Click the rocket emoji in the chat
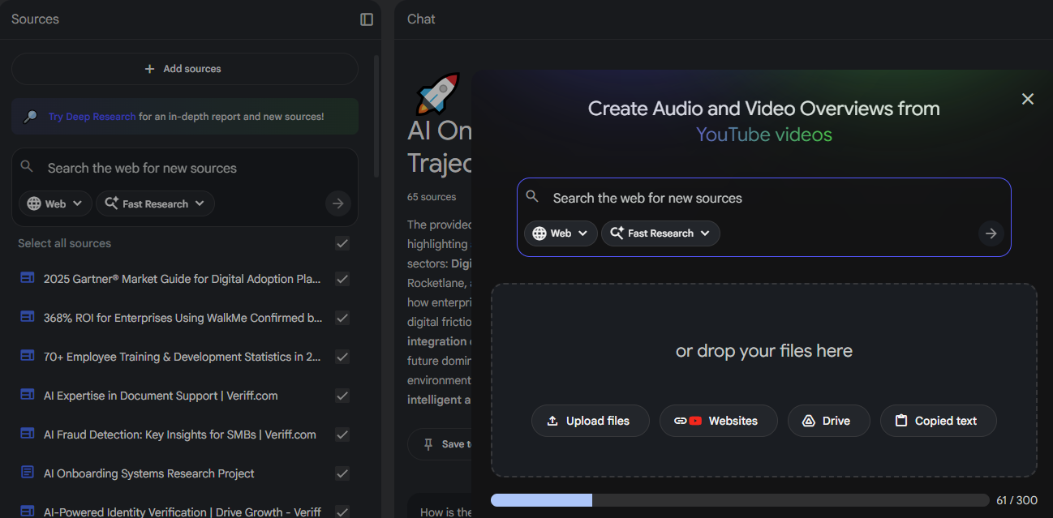Screen dimensions: 1053x518 437,94
